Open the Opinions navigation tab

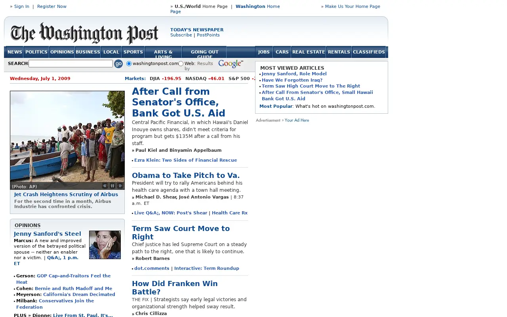point(62,52)
